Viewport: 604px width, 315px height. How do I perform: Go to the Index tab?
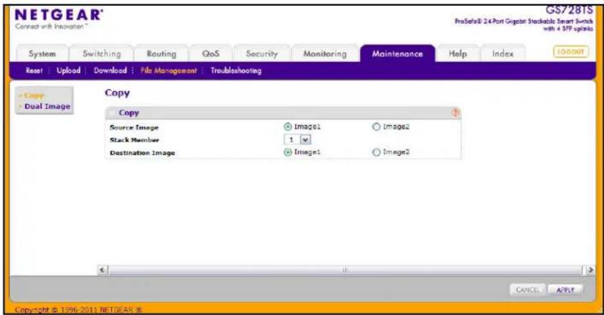pyautogui.click(x=502, y=54)
